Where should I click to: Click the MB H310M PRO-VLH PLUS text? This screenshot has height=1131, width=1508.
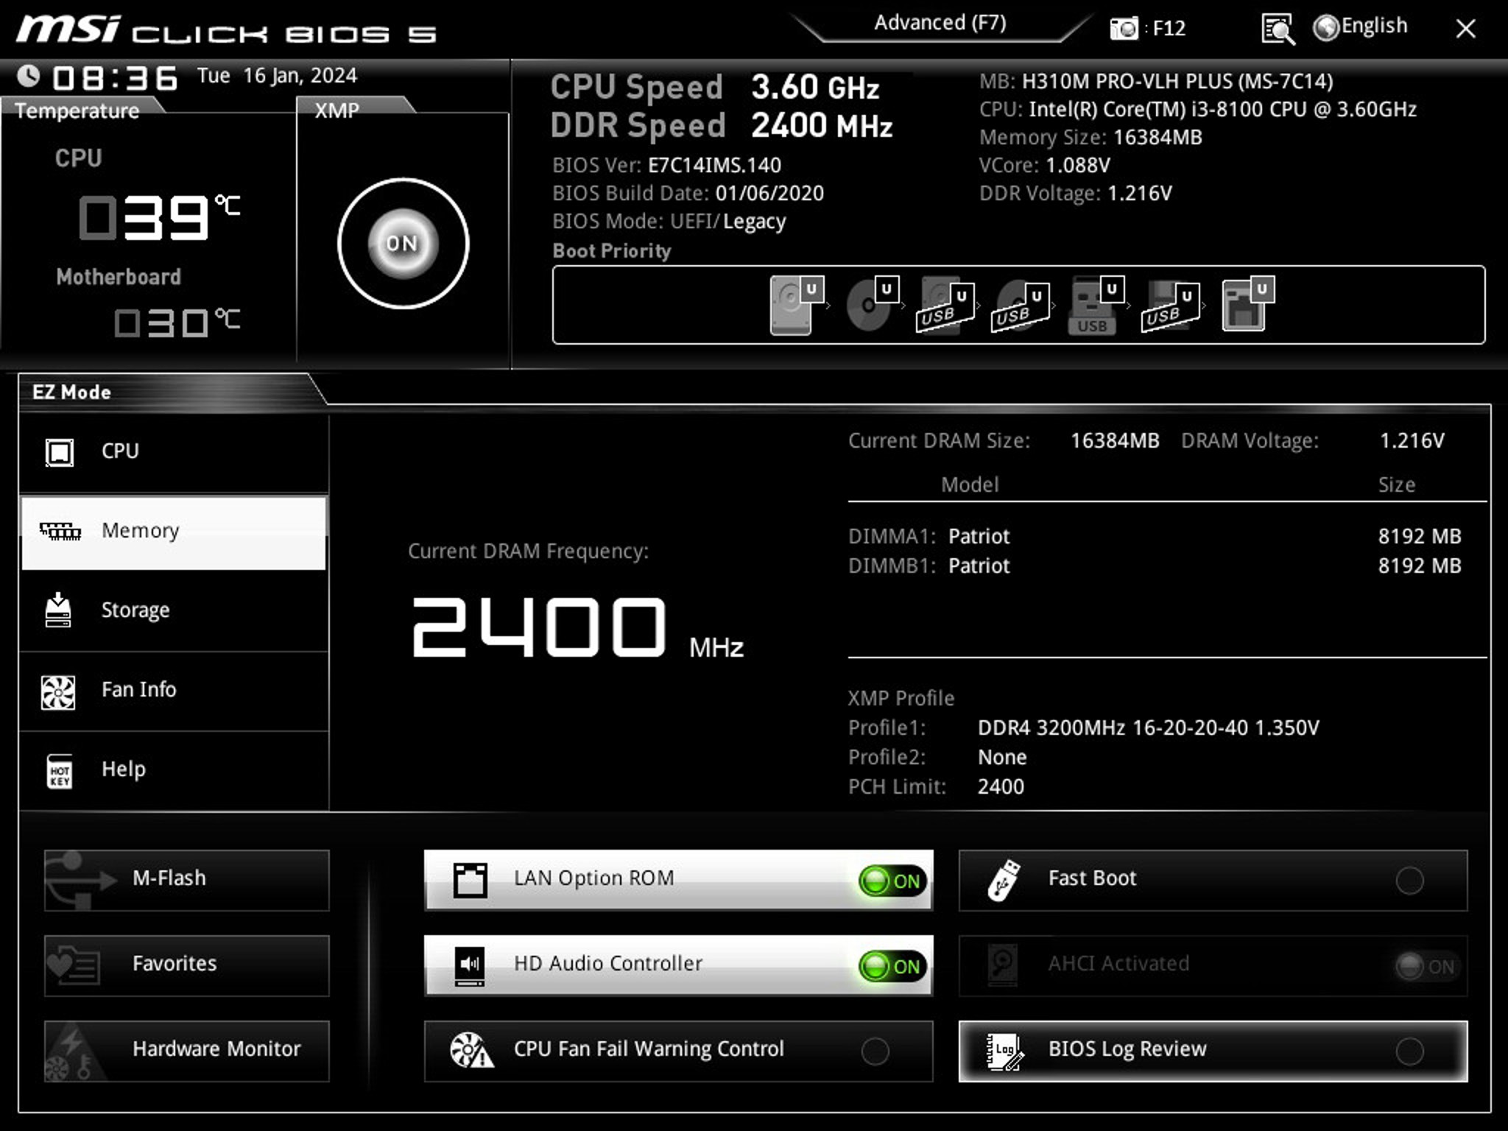pos(1156,81)
